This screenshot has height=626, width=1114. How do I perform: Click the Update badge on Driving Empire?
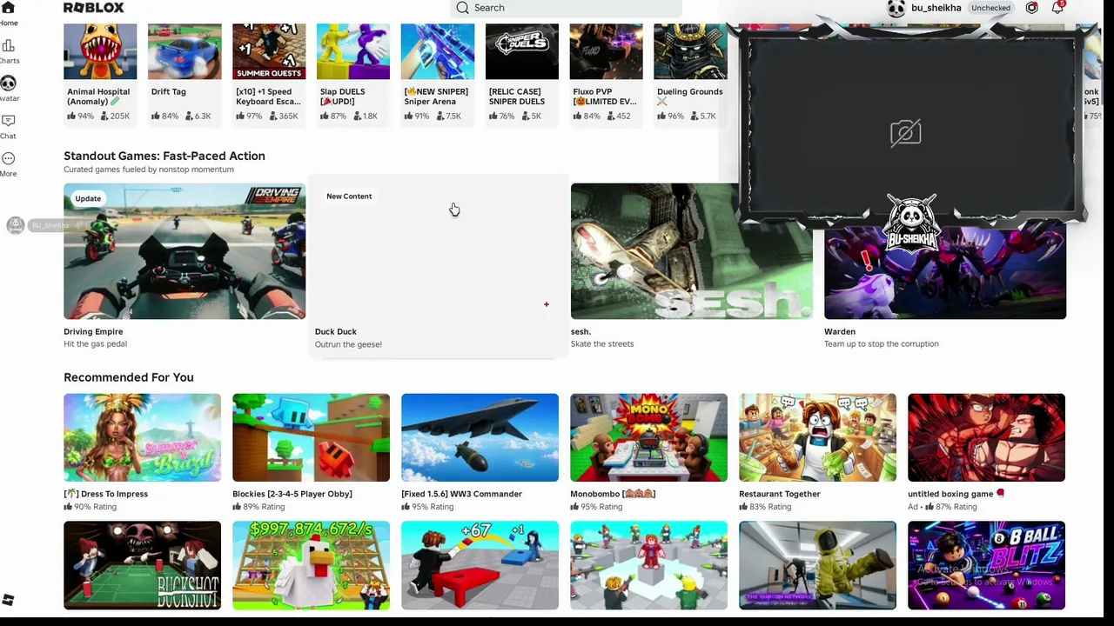pos(88,198)
